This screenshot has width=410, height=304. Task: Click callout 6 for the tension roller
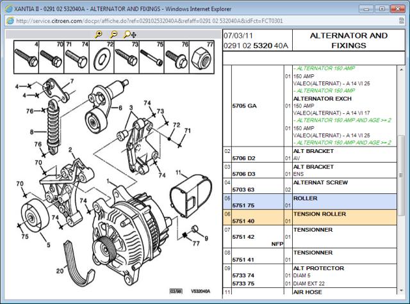(120, 108)
